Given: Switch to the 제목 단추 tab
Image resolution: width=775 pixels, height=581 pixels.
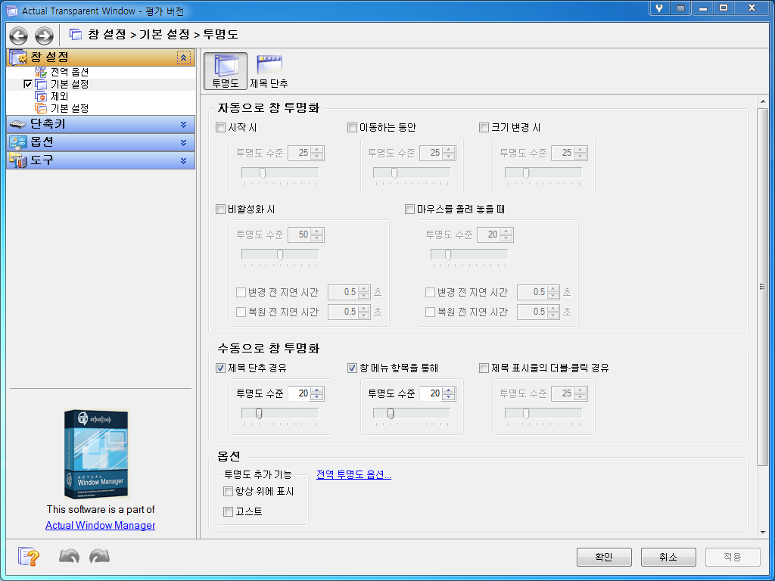Looking at the screenshot, I should [269, 71].
